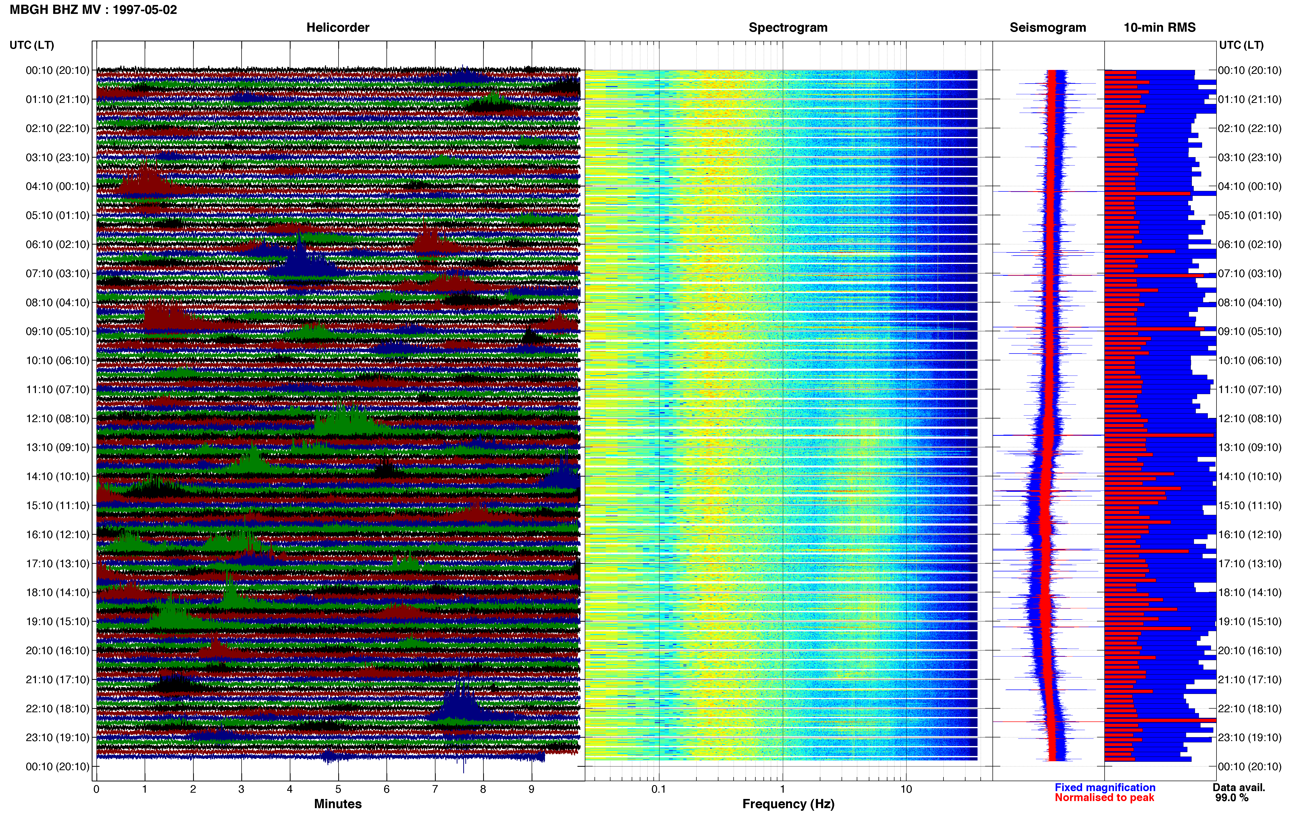Click the '10-min RMS' panel title
This screenshot has height=822, width=1315.
1159,27
